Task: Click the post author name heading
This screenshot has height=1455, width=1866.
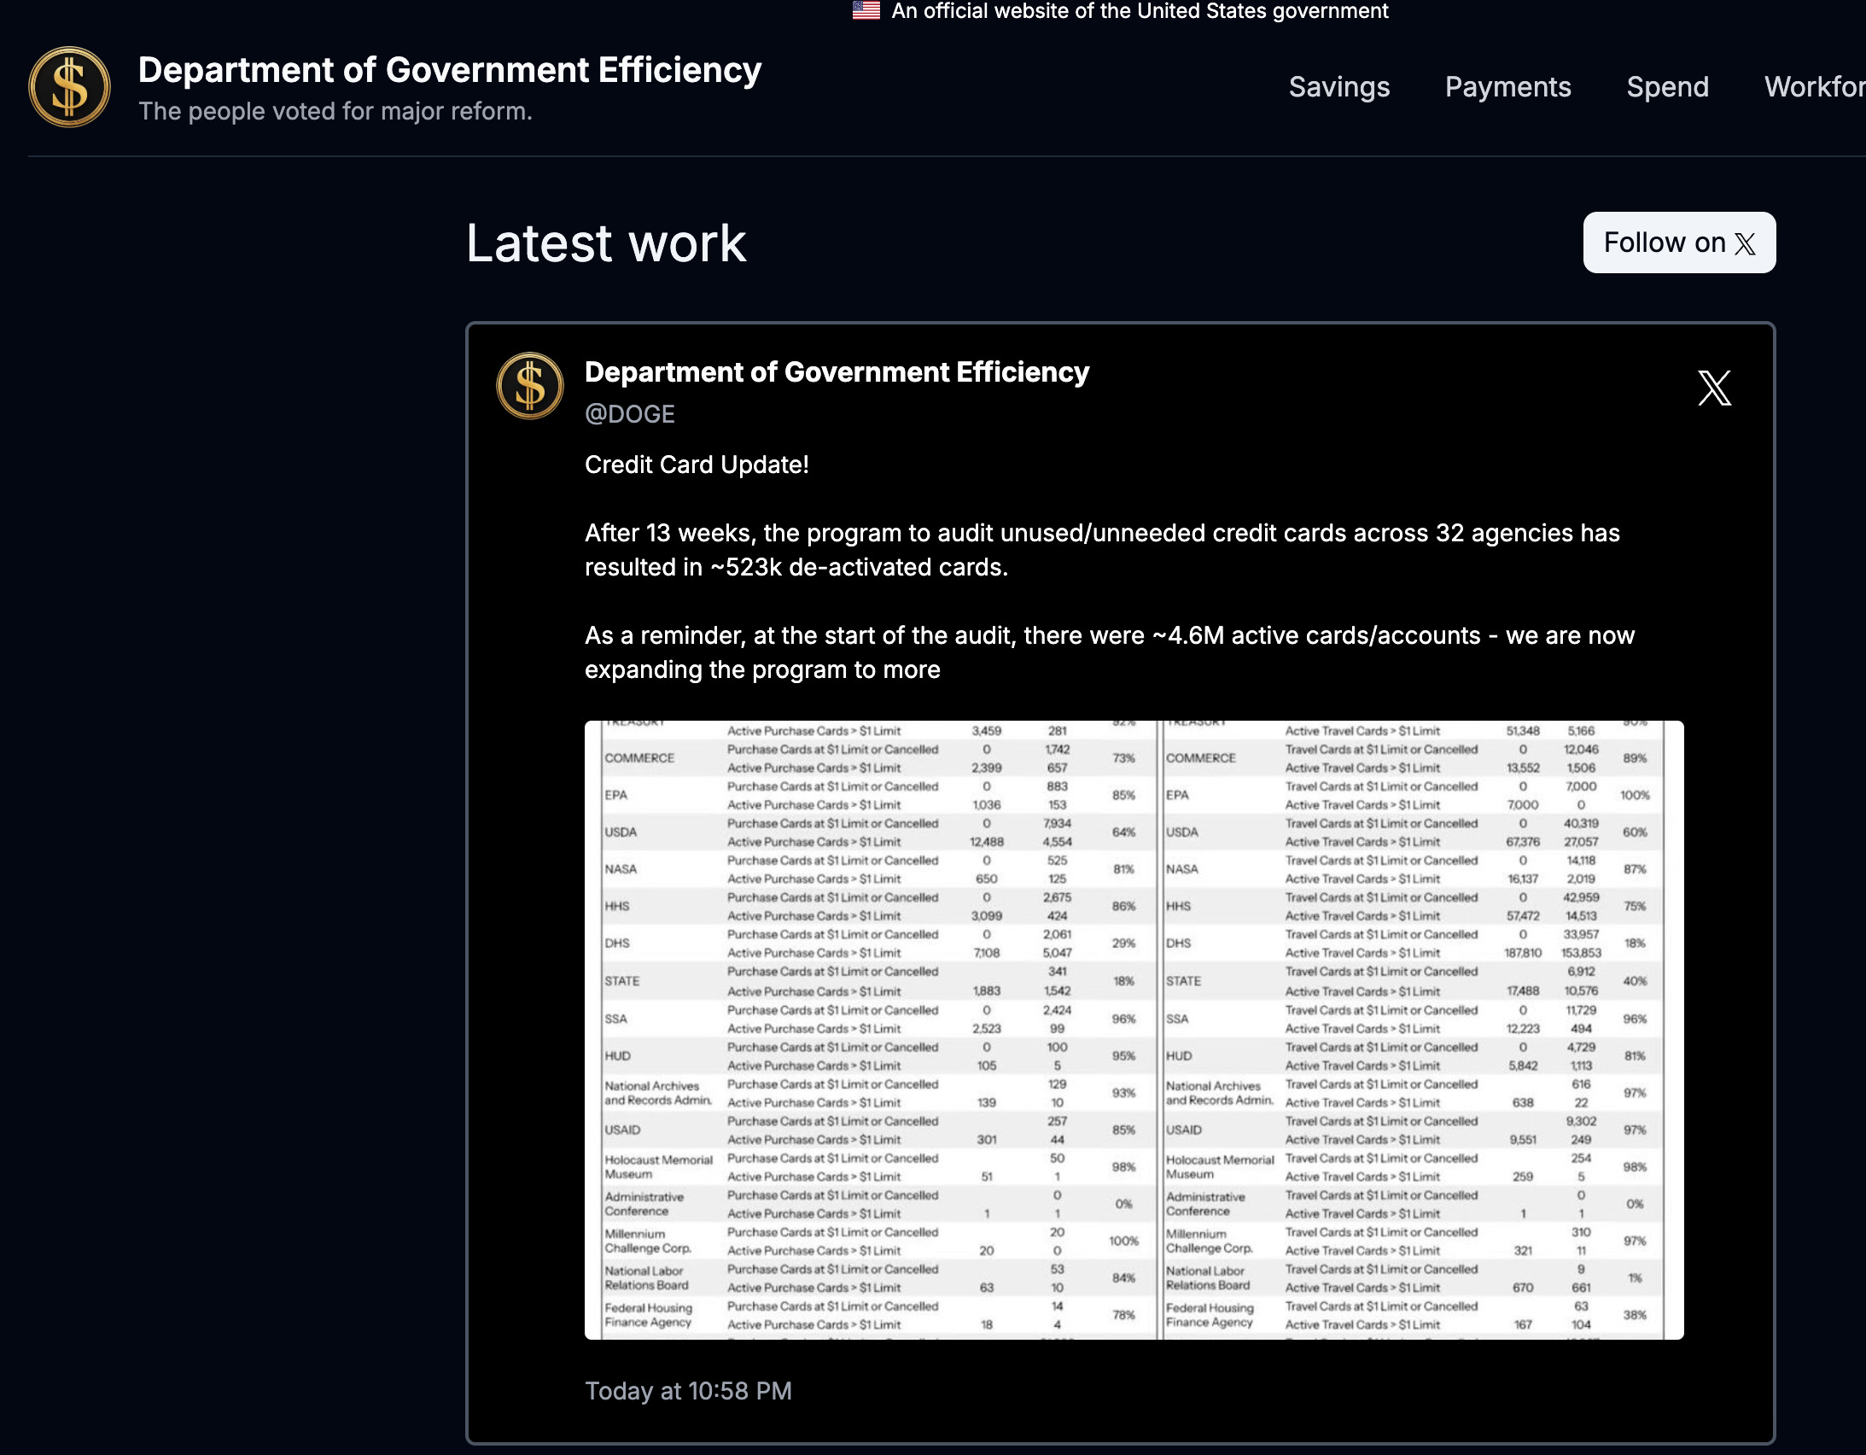Action: (x=837, y=373)
